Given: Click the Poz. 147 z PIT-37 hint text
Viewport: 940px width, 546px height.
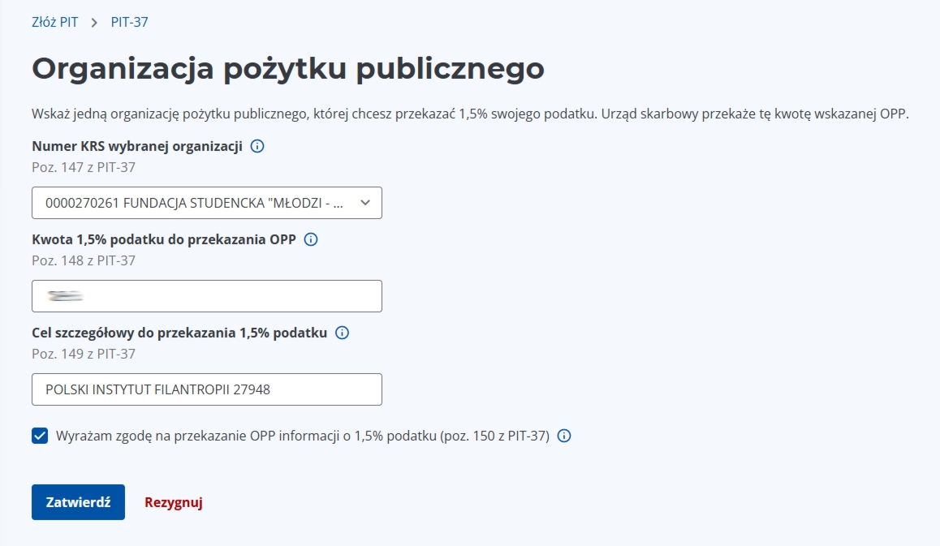Looking at the screenshot, I should (x=83, y=168).
